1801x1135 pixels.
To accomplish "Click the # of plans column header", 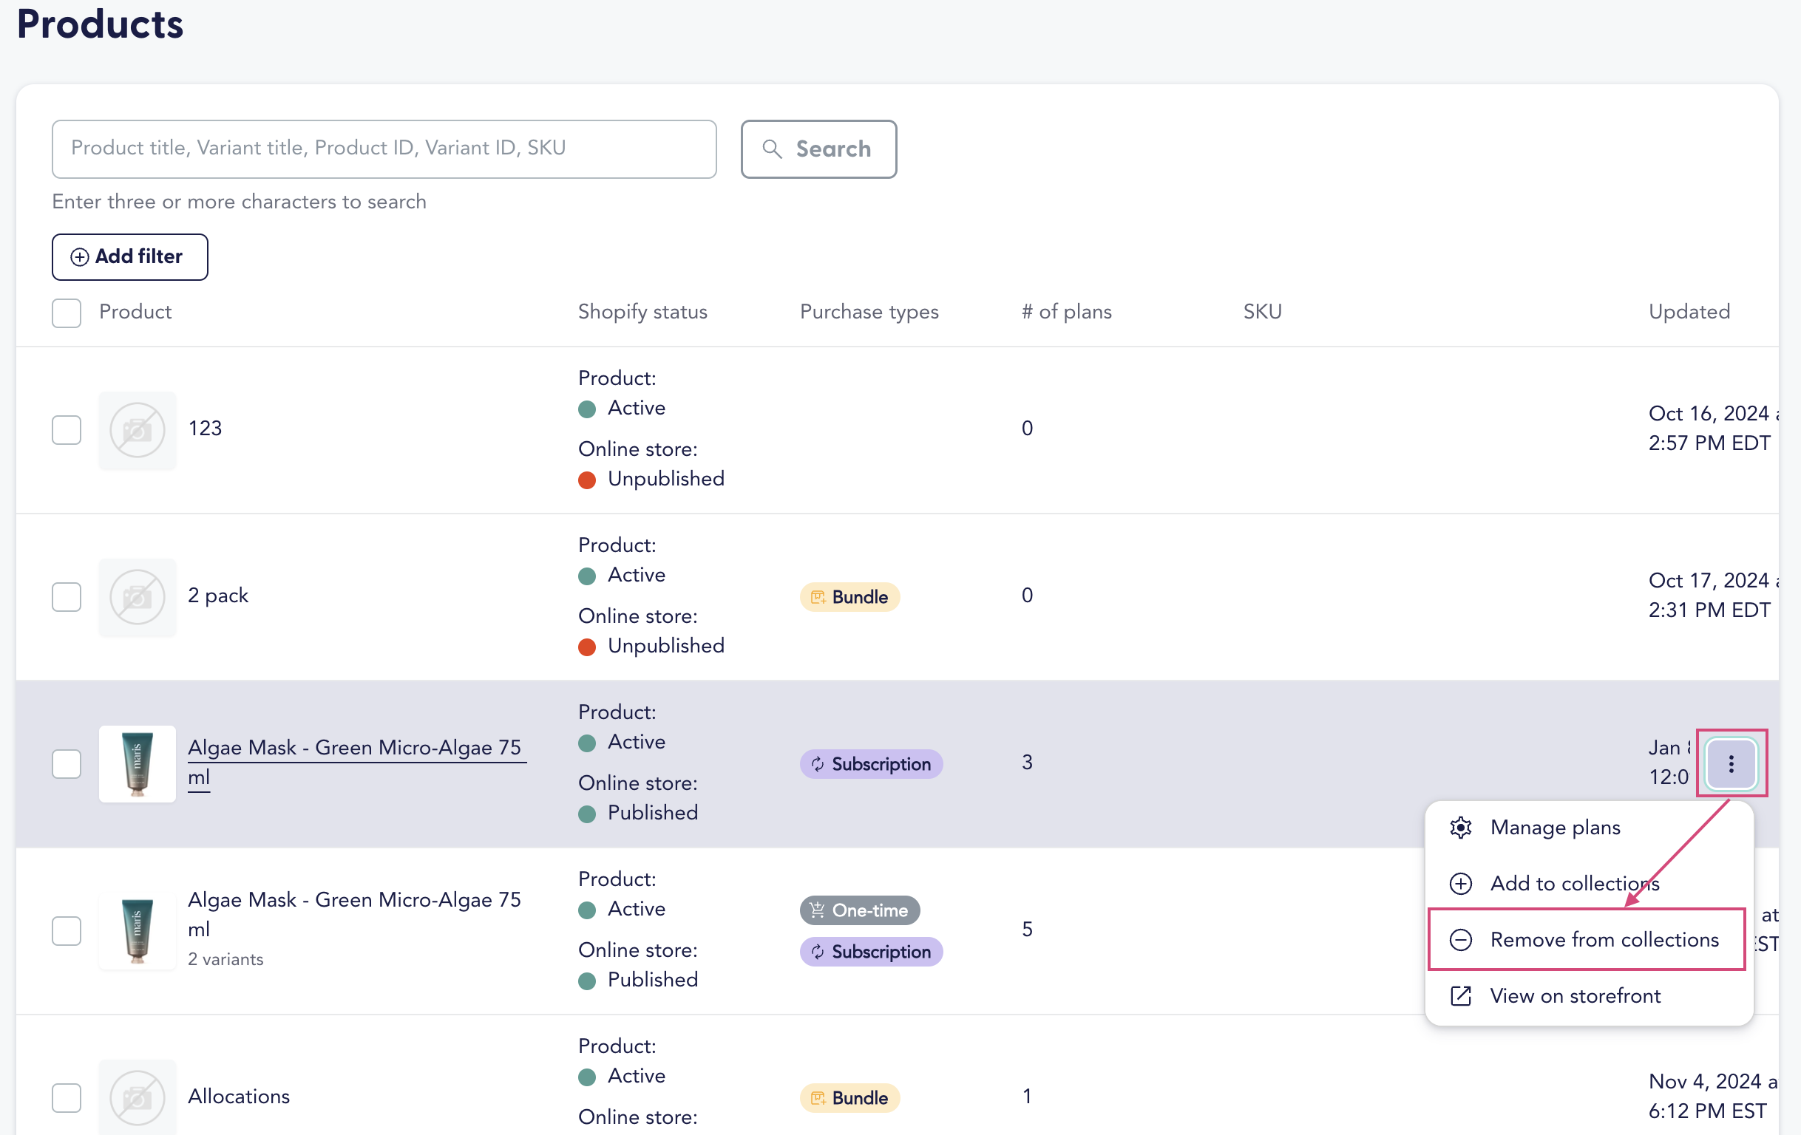I will tap(1067, 312).
